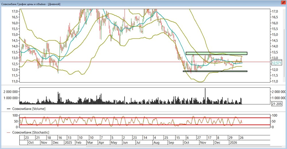Viewport: 287px width, 149px height.
Task: Select the 2026 year label on date axis
Action: 233,142
